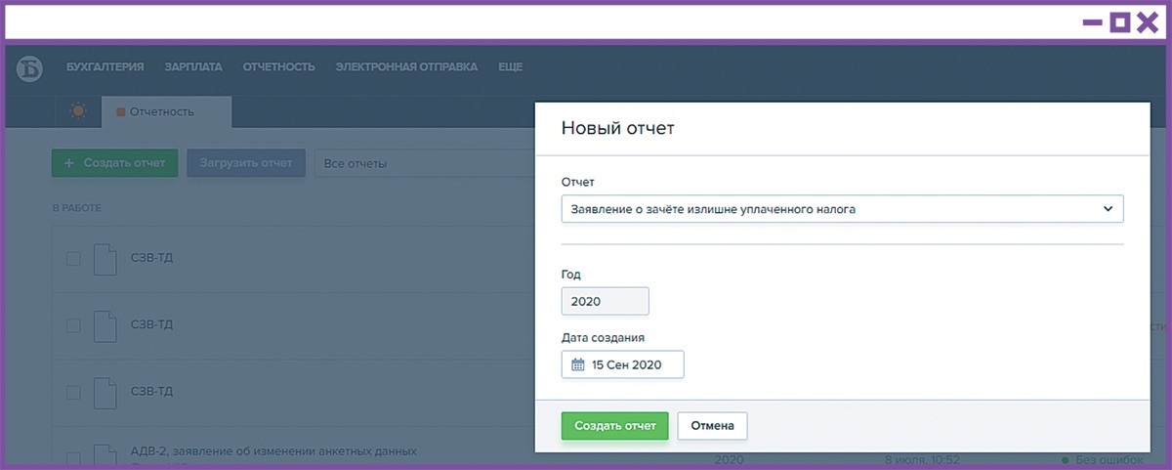Tick checkbox for the second СЗВ-ТД report
The image size is (1172, 470).
[x=73, y=325]
